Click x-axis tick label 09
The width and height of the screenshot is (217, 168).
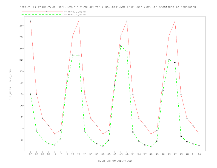click(48, 154)
